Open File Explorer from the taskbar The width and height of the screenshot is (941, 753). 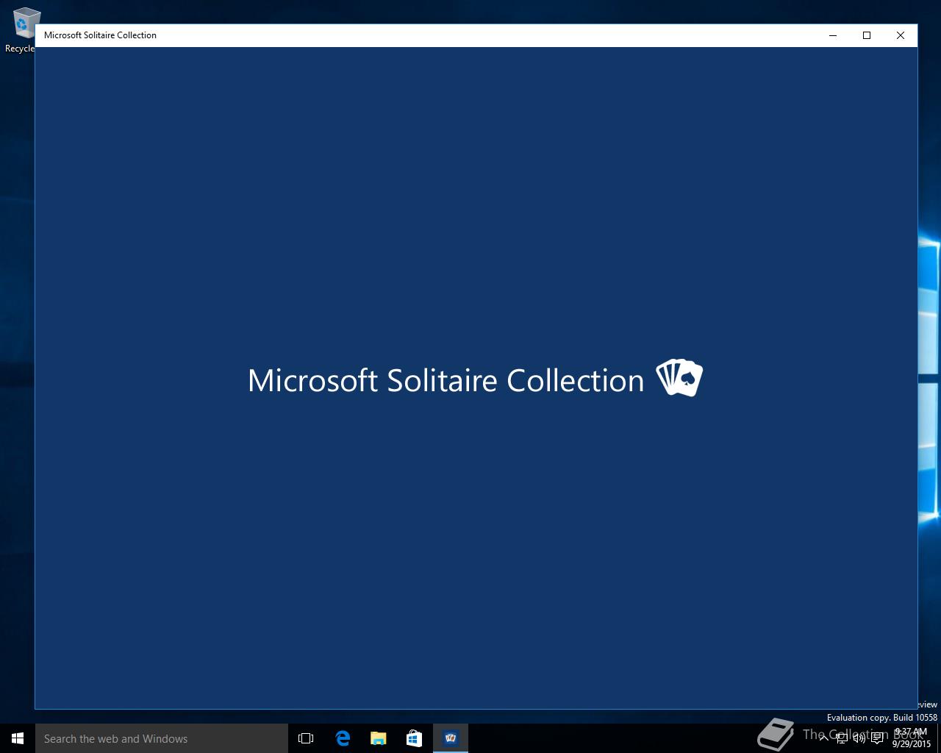[378, 738]
